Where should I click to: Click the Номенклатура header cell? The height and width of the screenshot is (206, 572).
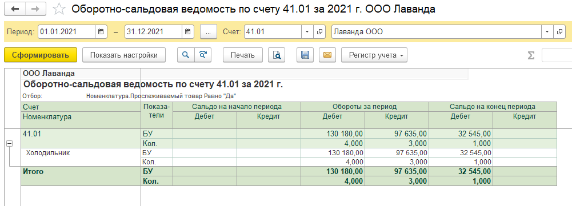(x=81, y=119)
